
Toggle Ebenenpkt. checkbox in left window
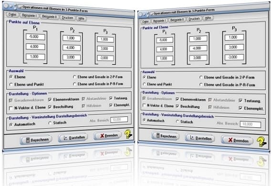pos(120,105)
